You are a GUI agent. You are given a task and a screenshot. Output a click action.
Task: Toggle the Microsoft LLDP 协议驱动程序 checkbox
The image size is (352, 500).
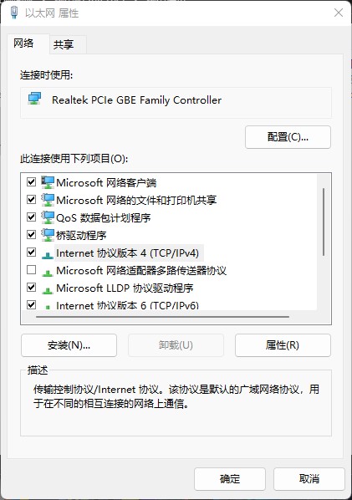pos(31,288)
